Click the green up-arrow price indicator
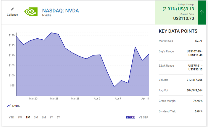Image resolution: width=208 pixels, height=127 pixels. (x=202, y=12)
